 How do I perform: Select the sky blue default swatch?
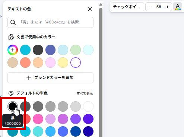click(x=50, y=131)
